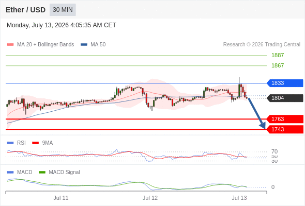Click the green MACD Signal legend marker
Image resolution: width=305 pixels, height=206 pixels.
pyautogui.click(x=42, y=173)
